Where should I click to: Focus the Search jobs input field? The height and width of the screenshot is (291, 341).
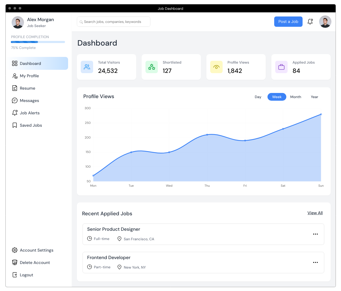tap(113, 22)
